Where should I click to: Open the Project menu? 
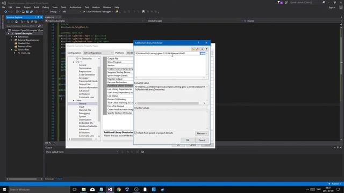tap(27, 7)
